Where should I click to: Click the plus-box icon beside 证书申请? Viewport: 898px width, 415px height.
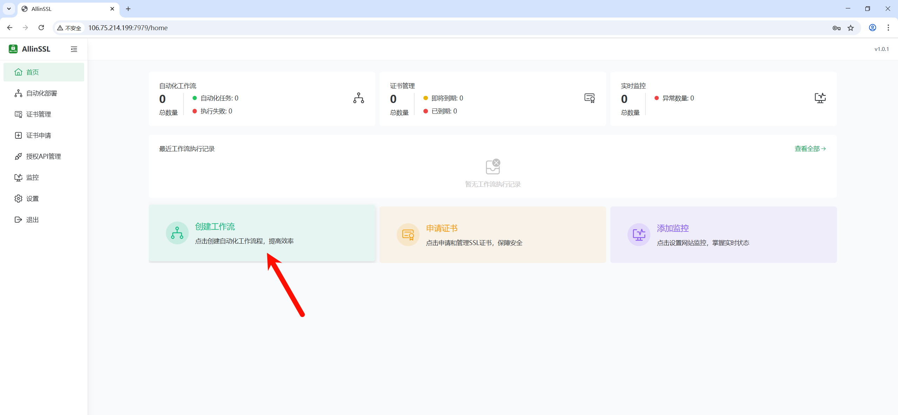click(18, 135)
